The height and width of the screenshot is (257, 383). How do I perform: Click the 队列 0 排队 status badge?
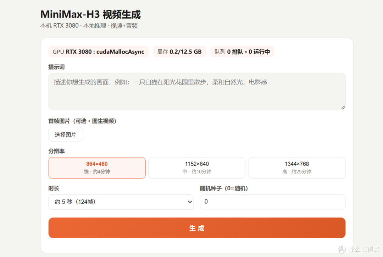(x=242, y=51)
